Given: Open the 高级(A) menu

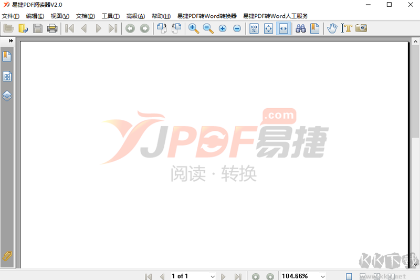Looking at the screenshot, I should coord(135,16).
